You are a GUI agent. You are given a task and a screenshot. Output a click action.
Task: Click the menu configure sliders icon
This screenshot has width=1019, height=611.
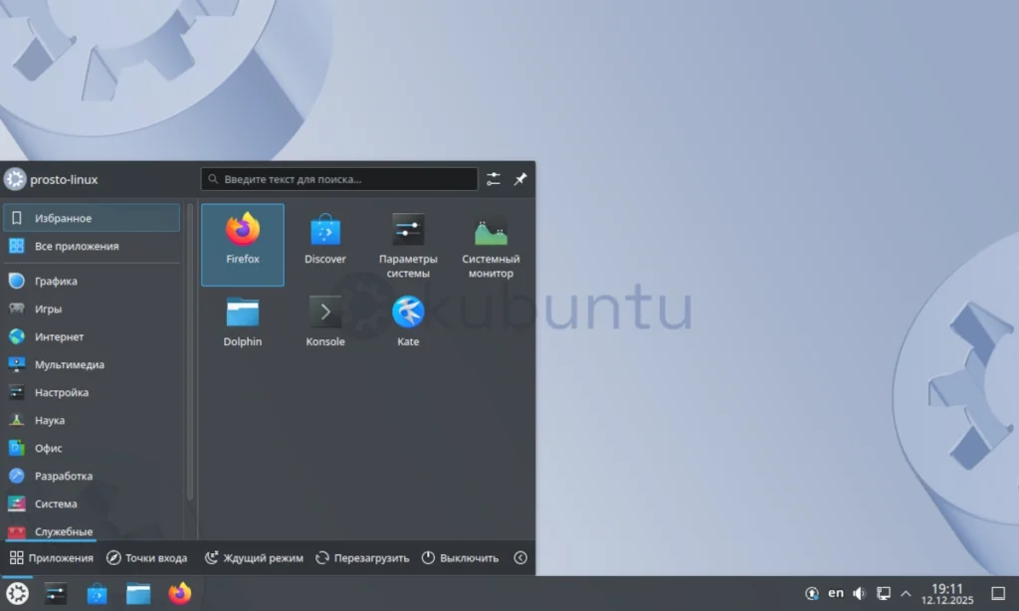[x=494, y=179]
